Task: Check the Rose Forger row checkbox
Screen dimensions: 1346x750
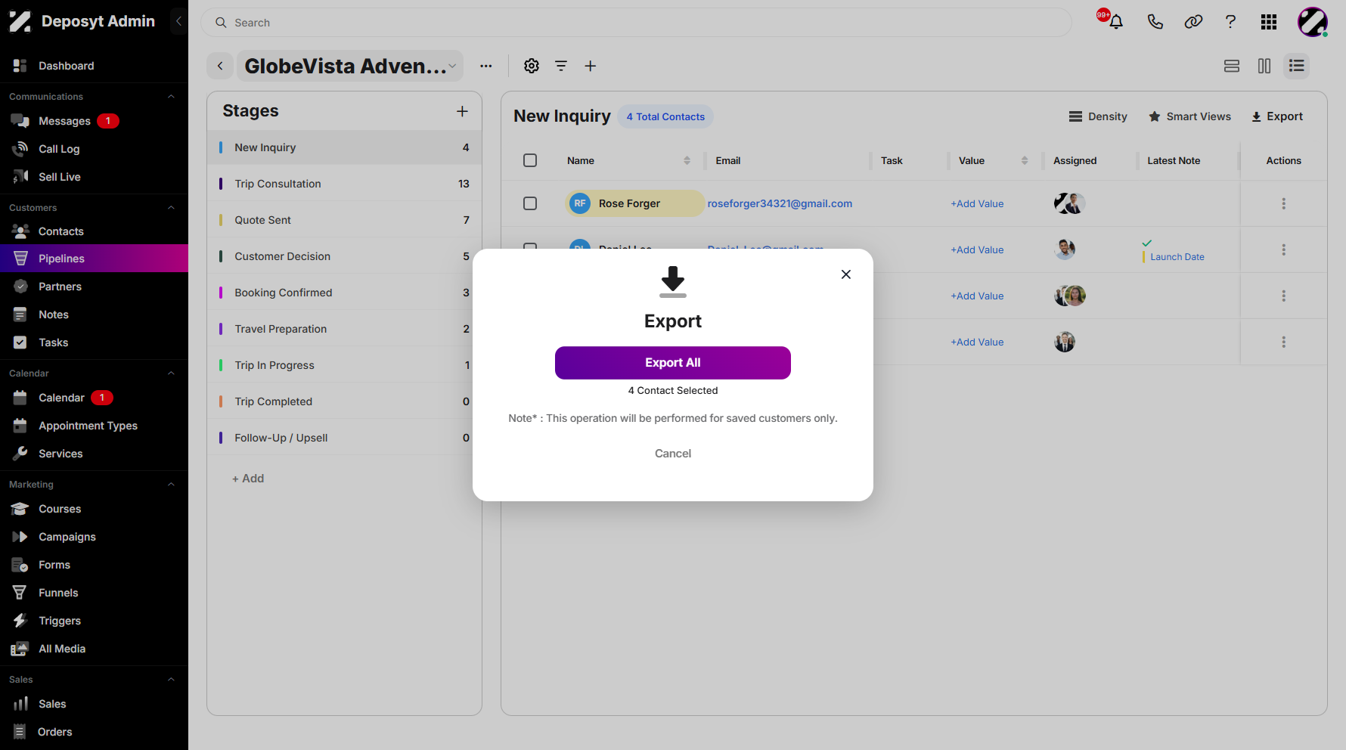Action: [530, 203]
